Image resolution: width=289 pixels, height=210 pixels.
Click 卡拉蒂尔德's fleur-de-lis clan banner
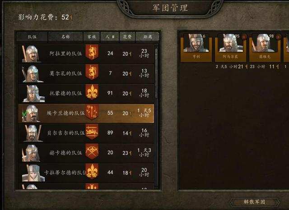point(92,171)
